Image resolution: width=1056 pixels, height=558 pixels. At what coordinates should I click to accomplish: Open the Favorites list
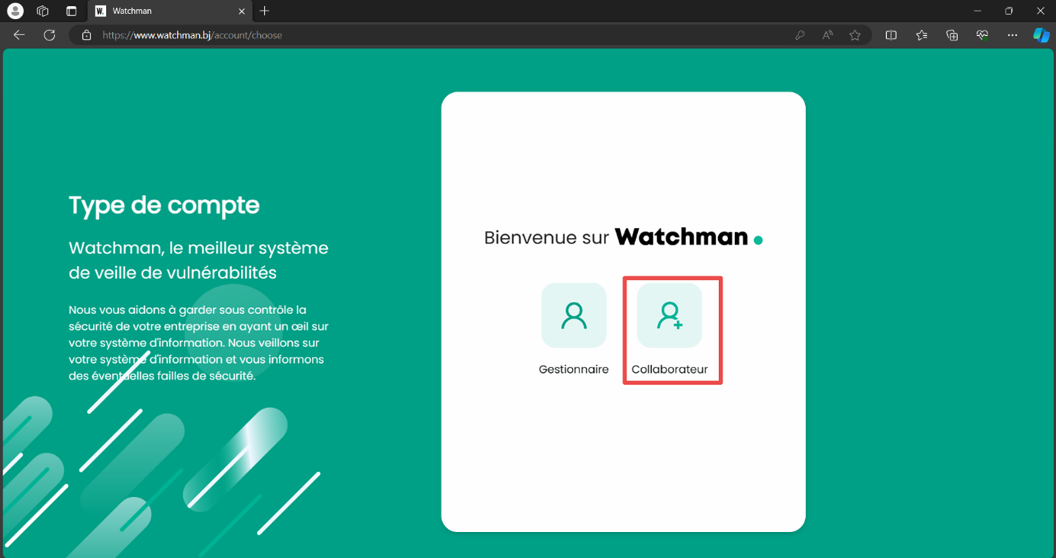[921, 35]
